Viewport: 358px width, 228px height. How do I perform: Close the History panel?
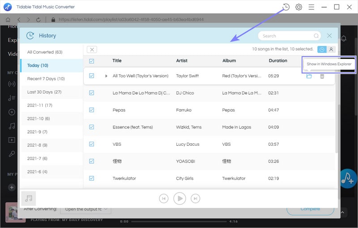coord(329,36)
